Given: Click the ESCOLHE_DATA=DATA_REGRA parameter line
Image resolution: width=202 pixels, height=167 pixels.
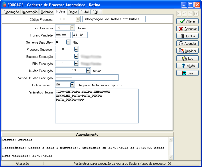Looking at the screenshot, I should point(79,96).
